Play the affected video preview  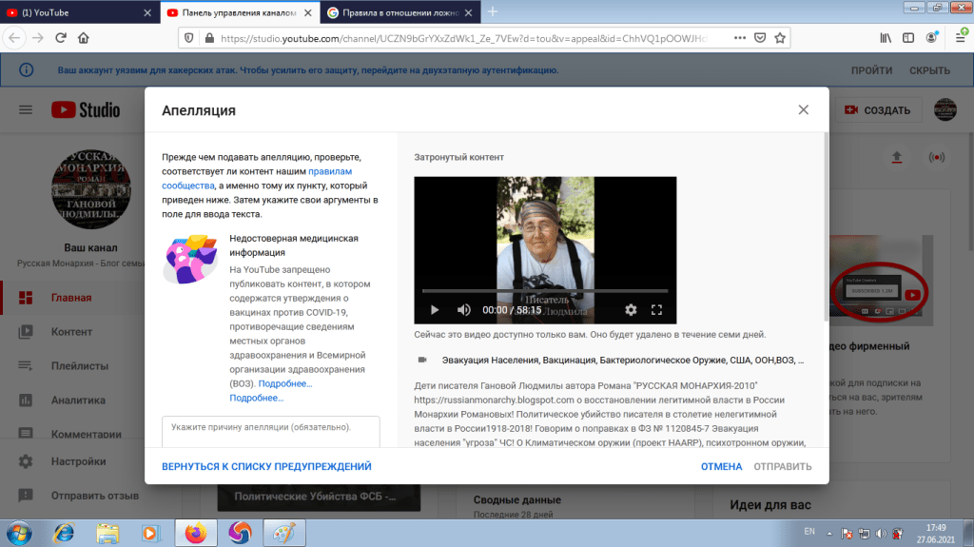(x=435, y=310)
